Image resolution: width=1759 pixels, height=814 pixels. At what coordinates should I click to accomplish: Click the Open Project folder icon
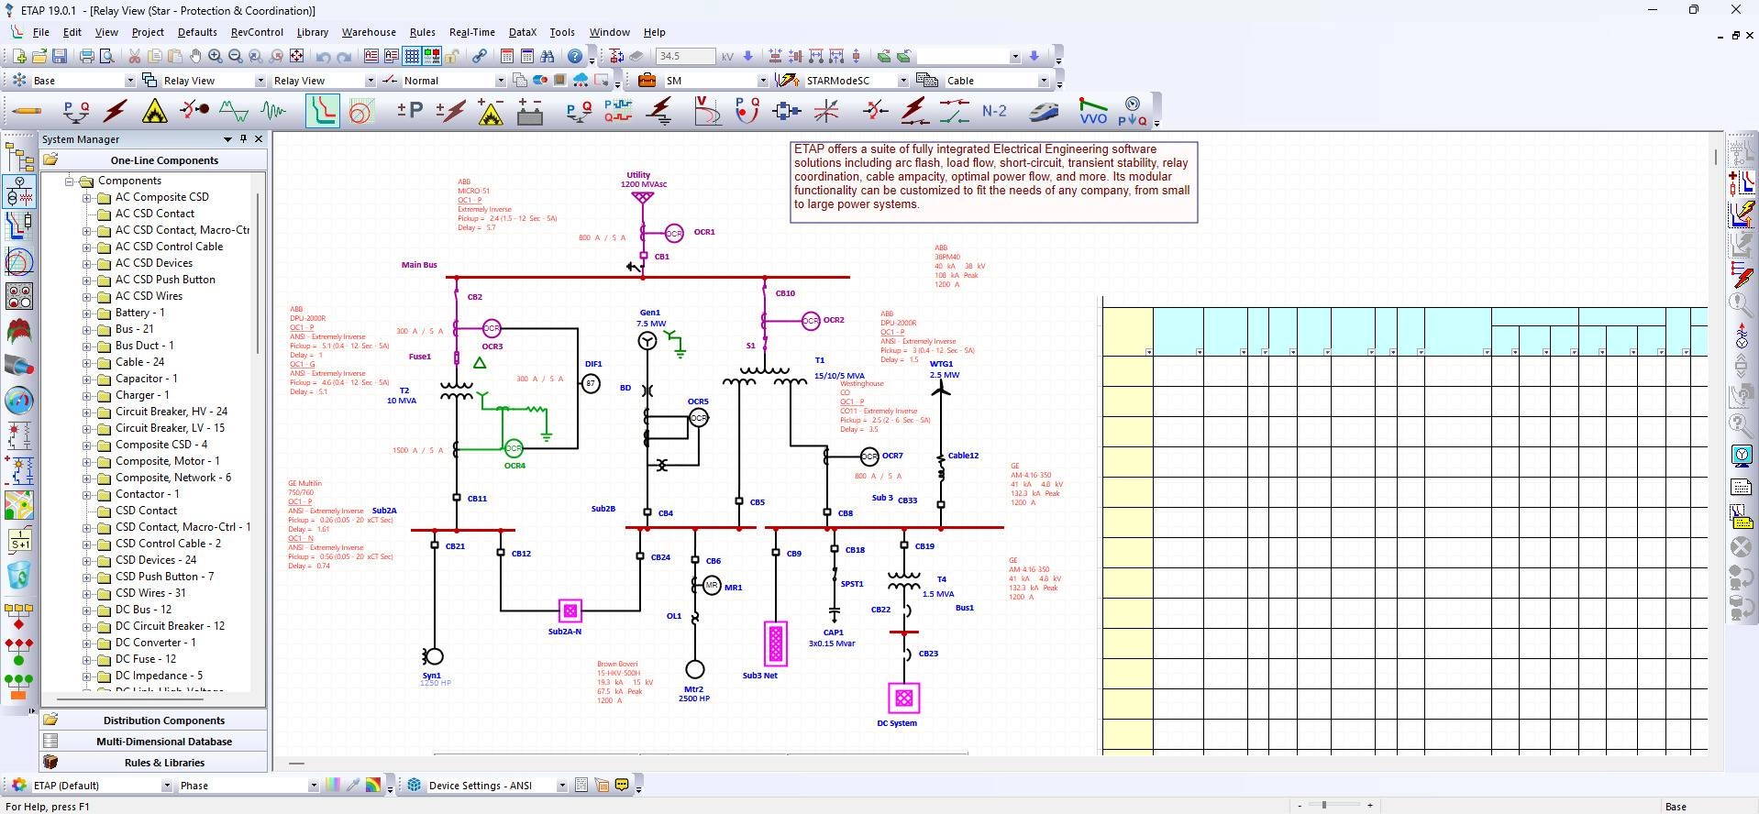coord(39,56)
